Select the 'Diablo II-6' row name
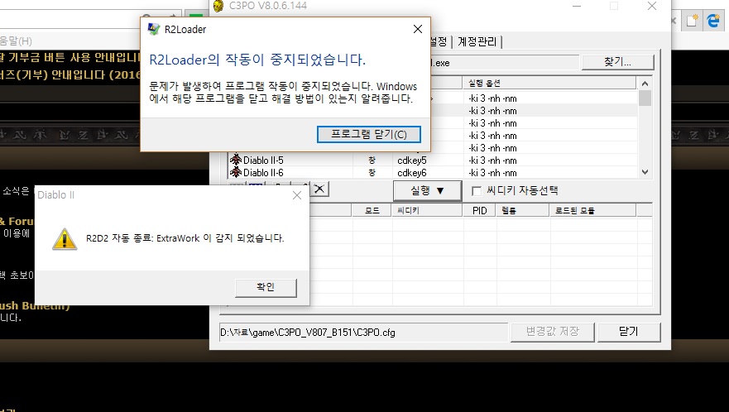This screenshot has width=729, height=412. 263,173
